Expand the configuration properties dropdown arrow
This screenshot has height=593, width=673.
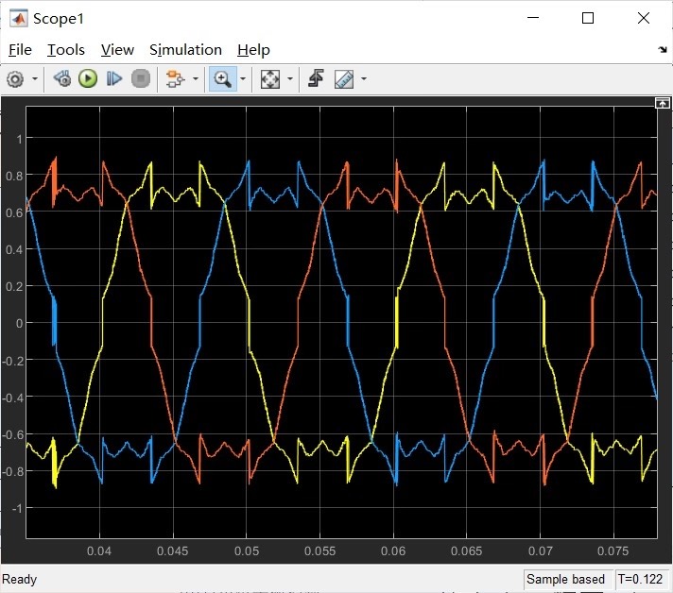point(35,79)
